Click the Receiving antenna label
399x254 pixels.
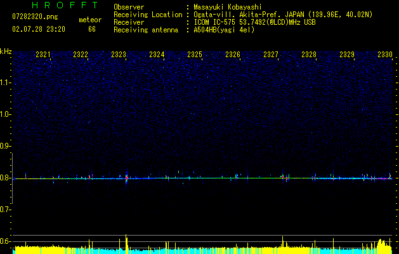tap(146, 30)
